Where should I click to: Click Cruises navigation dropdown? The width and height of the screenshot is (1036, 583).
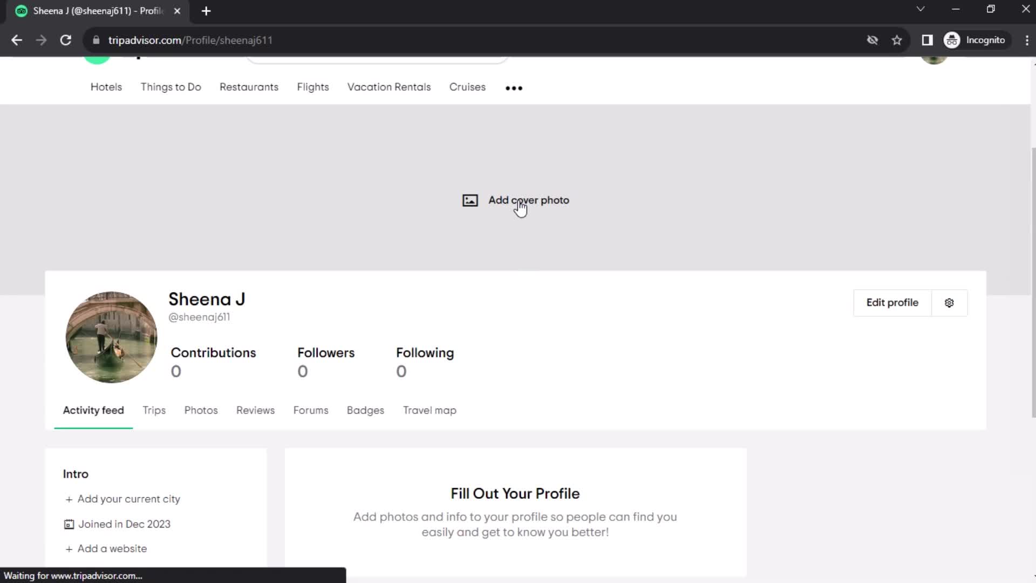tap(467, 87)
